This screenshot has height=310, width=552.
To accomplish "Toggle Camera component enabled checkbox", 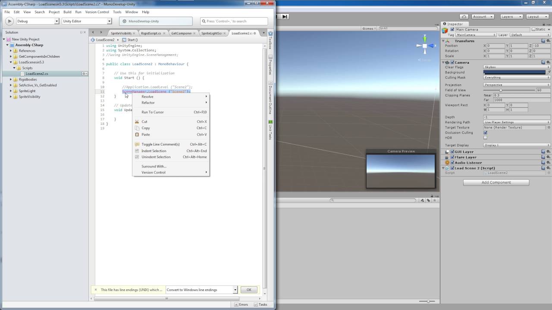I will (x=452, y=62).
